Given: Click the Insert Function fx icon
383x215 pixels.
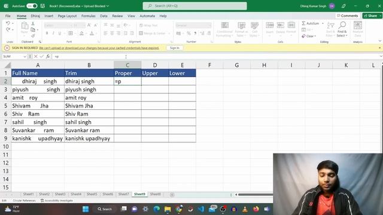Looking at the screenshot, I should tap(48, 56).
